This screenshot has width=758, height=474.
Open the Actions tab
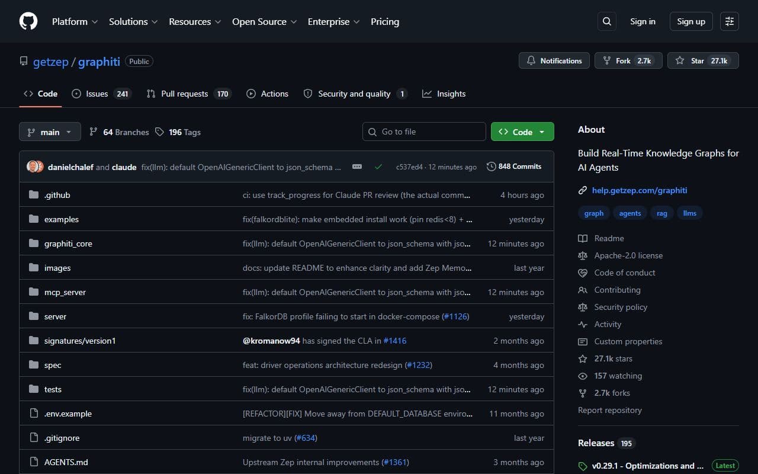267,94
